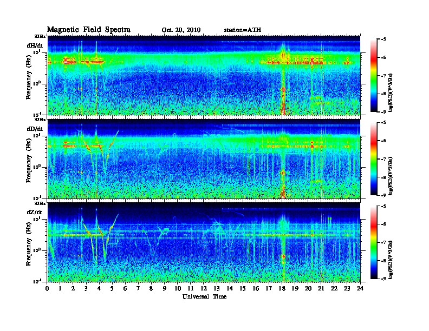
Task: Click the "-7" tick on dD/dt color bar
Action: (x=383, y=159)
